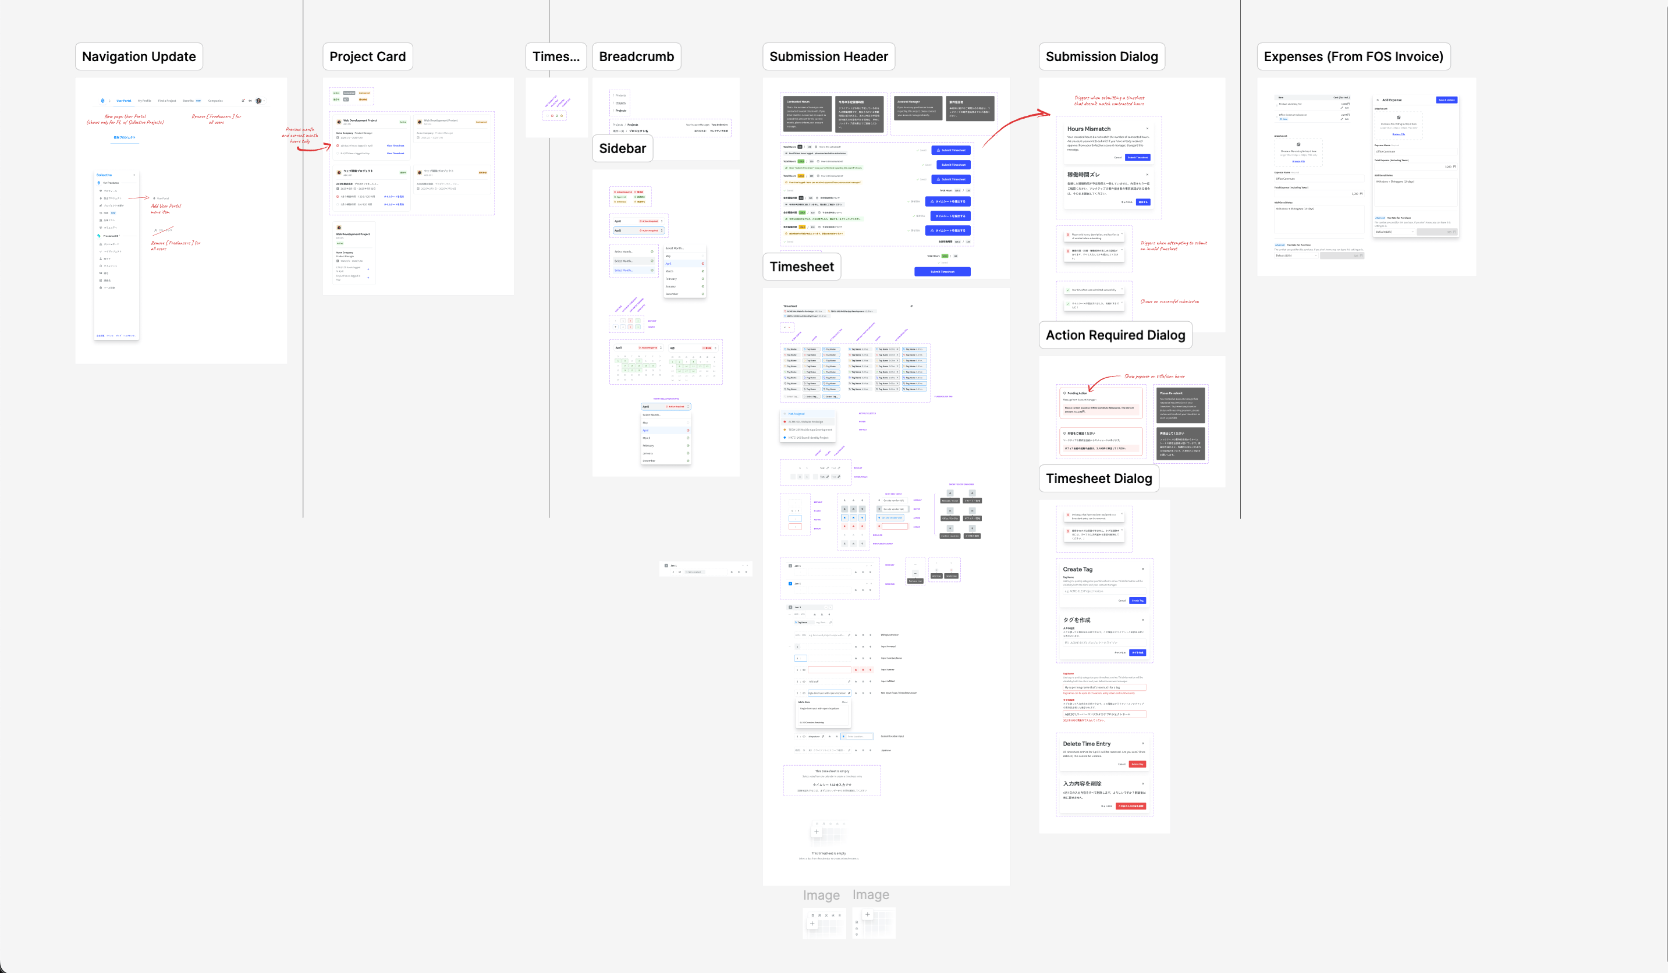
Task: Click the Tag Name input field in the Create Tag dialog
Action: point(1105,591)
